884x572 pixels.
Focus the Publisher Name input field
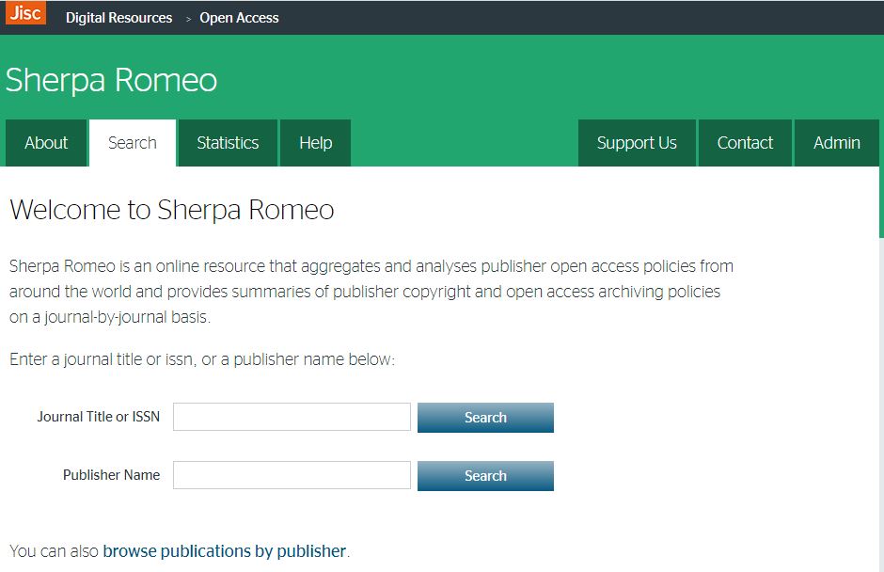292,475
